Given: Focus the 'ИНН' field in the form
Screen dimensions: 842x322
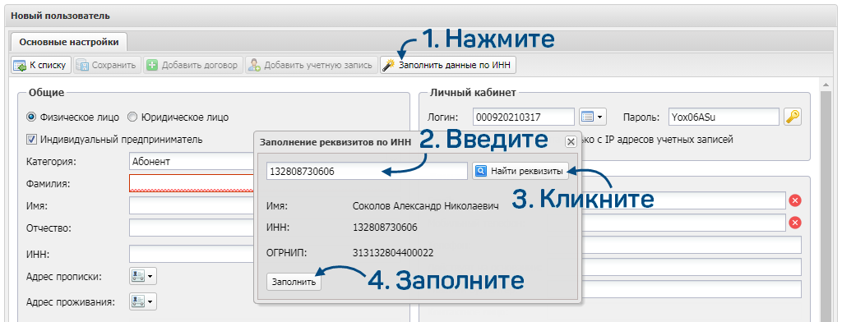Looking at the screenshot, I should coord(191,253).
